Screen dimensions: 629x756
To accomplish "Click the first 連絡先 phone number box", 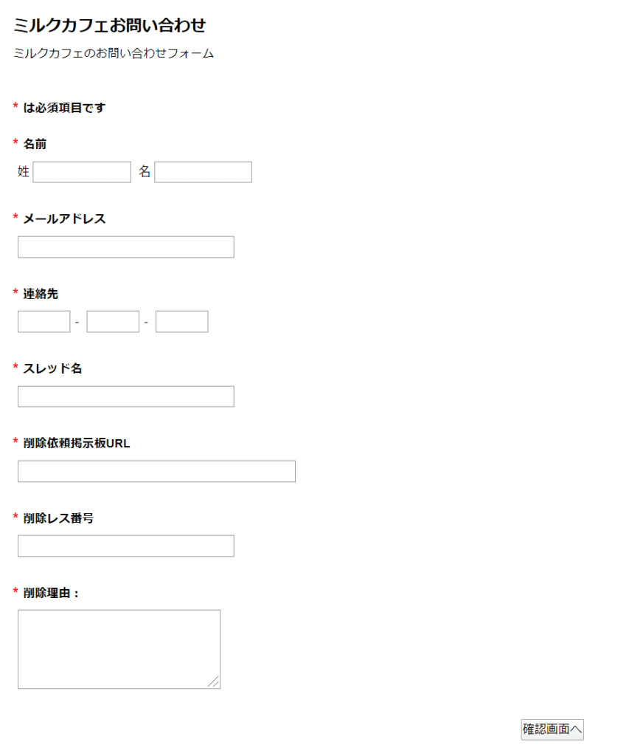I will 44,322.
